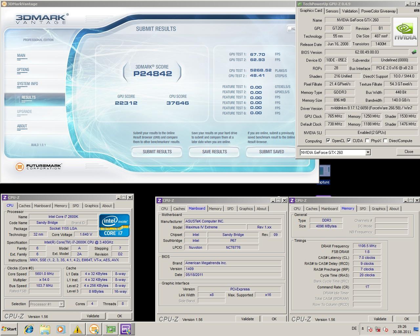Click the BIOS Version field 62.00.49.00.03
Viewport: 420px width, 336px height.
coord(367,52)
